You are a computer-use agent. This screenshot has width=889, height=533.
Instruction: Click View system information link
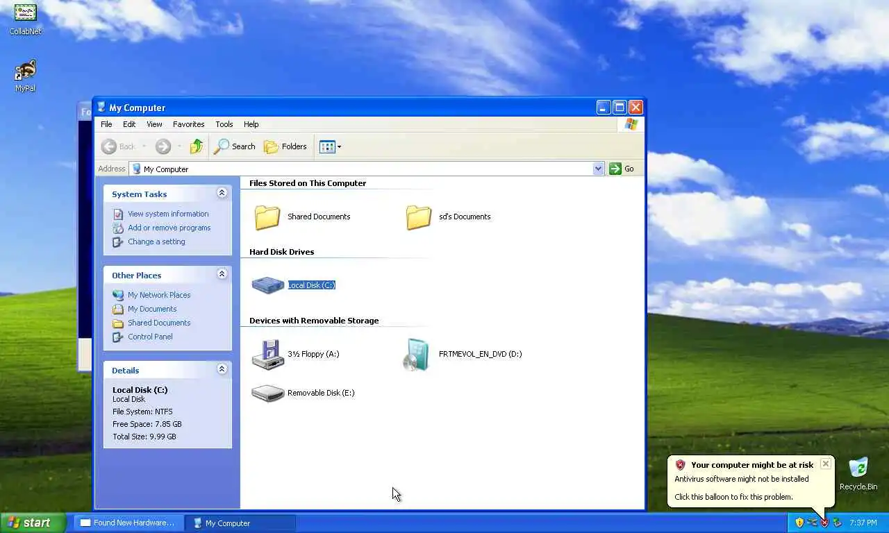[x=168, y=214]
